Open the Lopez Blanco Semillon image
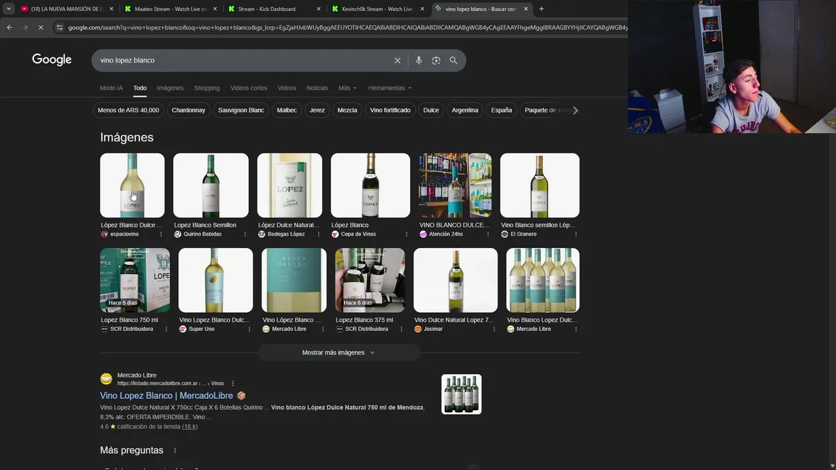The height and width of the screenshot is (470, 836). pos(211,185)
